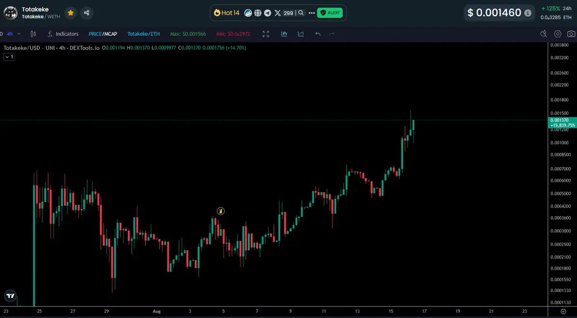Click the X followers count 299
The image size is (577, 318).
click(x=288, y=13)
